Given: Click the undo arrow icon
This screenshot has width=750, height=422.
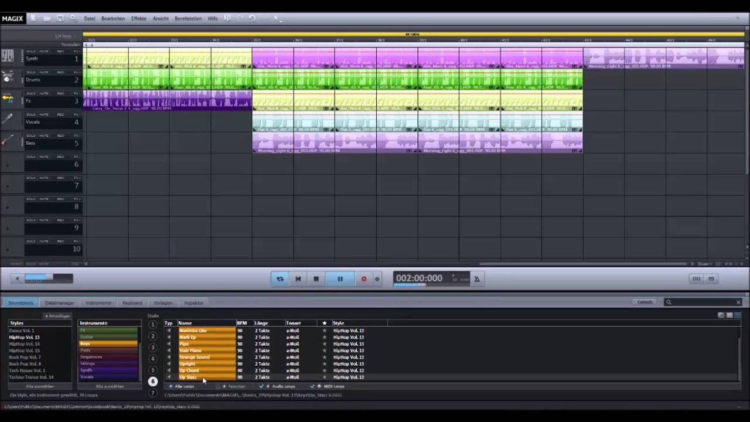Looking at the screenshot, I should tap(252, 18).
